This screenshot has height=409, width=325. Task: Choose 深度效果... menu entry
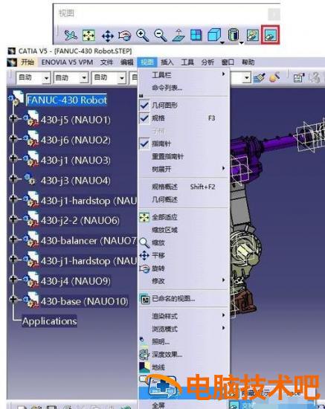coord(184,355)
